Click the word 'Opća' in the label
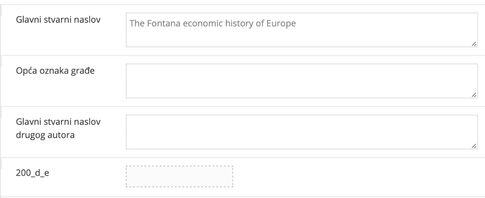The image size is (485, 198). click(x=24, y=70)
